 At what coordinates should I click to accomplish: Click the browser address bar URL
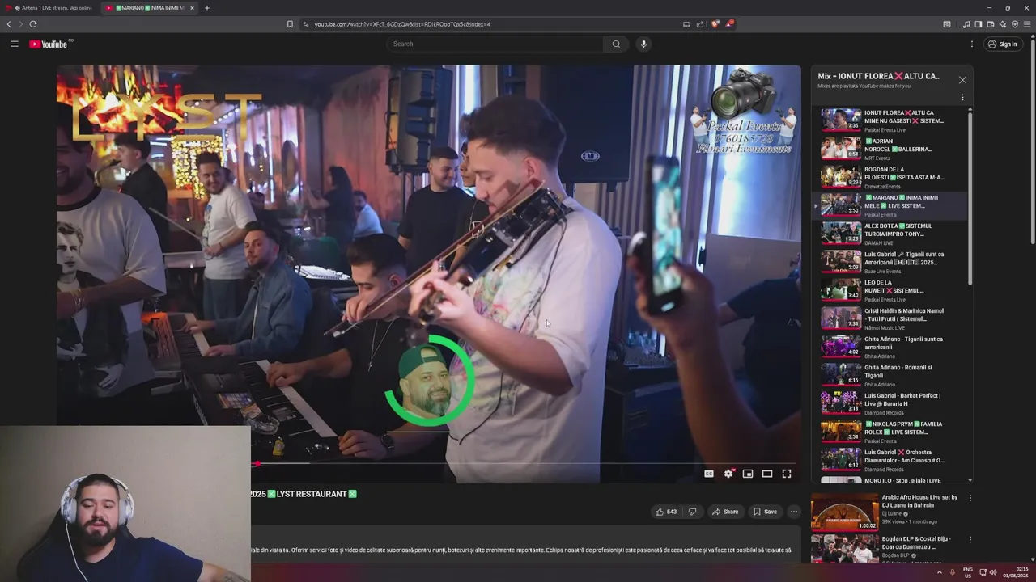click(402, 24)
